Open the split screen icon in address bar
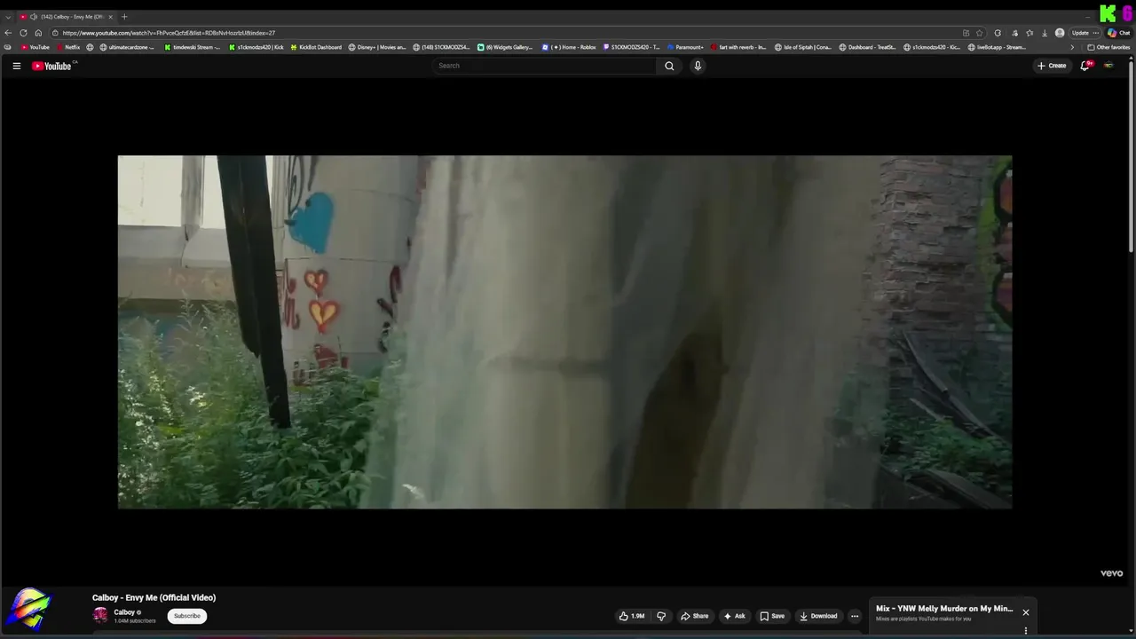The width and height of the screenshot is (1136, 639). click(966, 33)
